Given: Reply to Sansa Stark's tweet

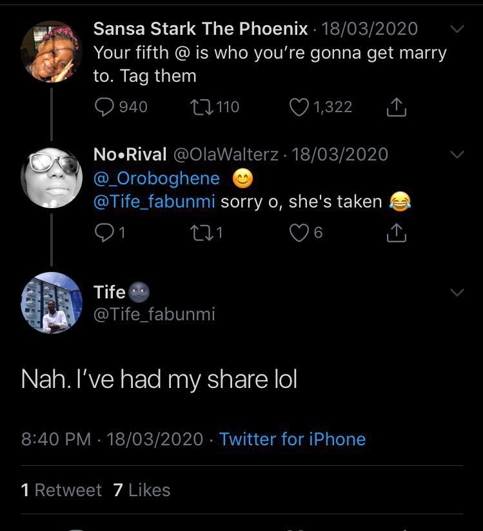Looking at the screenshot, I should 104,107.
